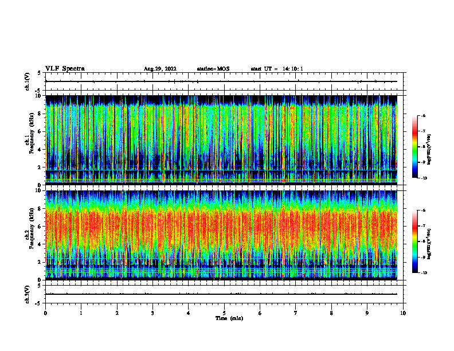454x351 pixels.
Task: Select the "start UT = 14:10: 1" text
Action: [x=277, y=69]
